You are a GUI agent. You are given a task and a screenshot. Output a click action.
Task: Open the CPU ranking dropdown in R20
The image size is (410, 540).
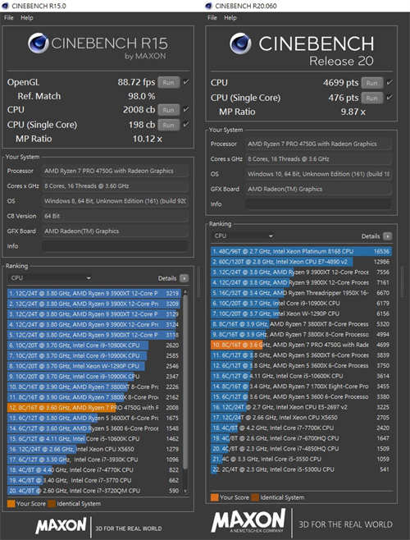tap(244, 236)
